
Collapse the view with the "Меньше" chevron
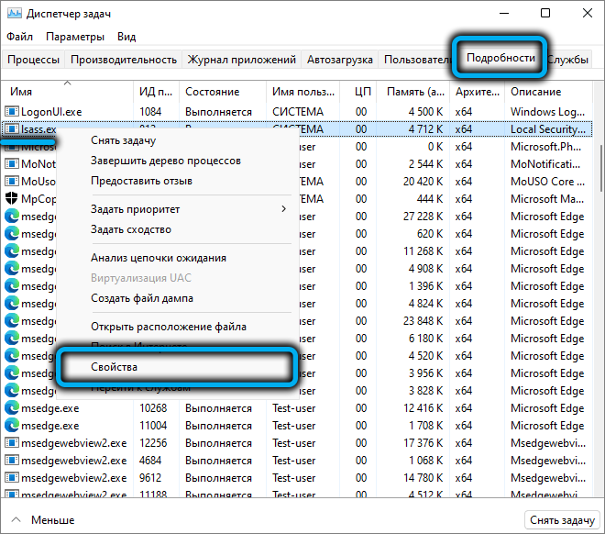pyautogui.click(x=16, y=519)
